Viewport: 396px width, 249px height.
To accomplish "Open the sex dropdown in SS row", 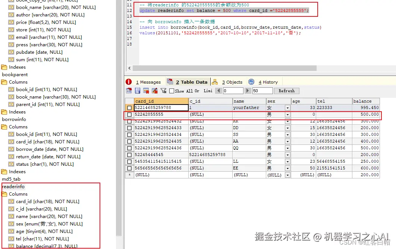I will (287, 135).
